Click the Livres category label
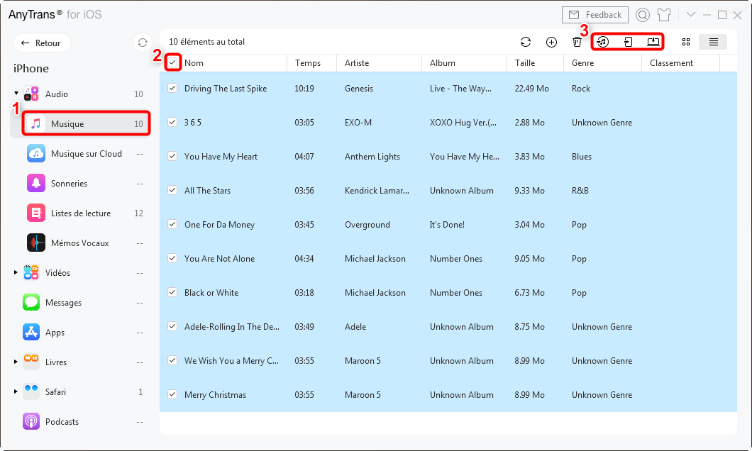 55,362
